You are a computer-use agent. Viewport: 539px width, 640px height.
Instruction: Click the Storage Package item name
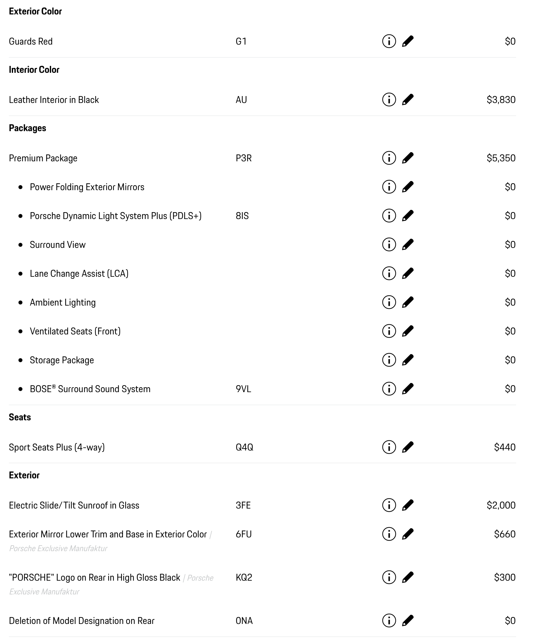pos(62,360)
